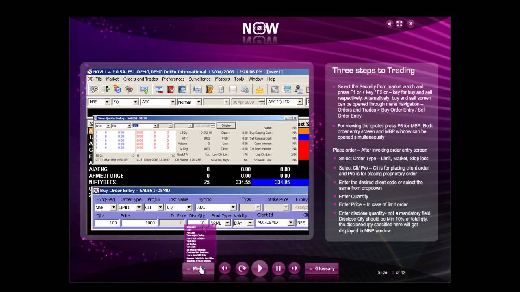Expand the Pro/Cli CLI dropdown
Viewport: 520px width, 292px height.
click(x=160, y=207)
